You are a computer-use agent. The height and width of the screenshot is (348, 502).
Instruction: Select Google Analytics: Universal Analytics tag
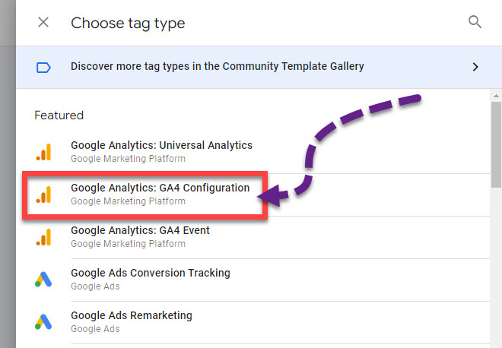pyautogui.click(x=161, y=145)
